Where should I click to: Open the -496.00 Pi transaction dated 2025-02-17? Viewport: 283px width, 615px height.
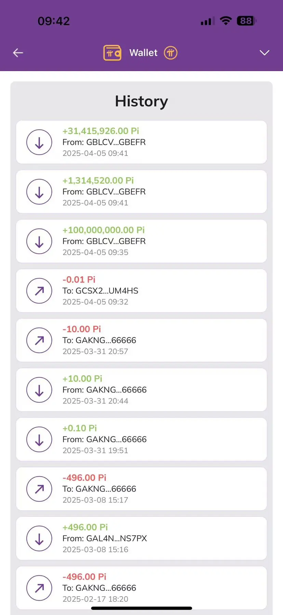[x=141, y=588]
